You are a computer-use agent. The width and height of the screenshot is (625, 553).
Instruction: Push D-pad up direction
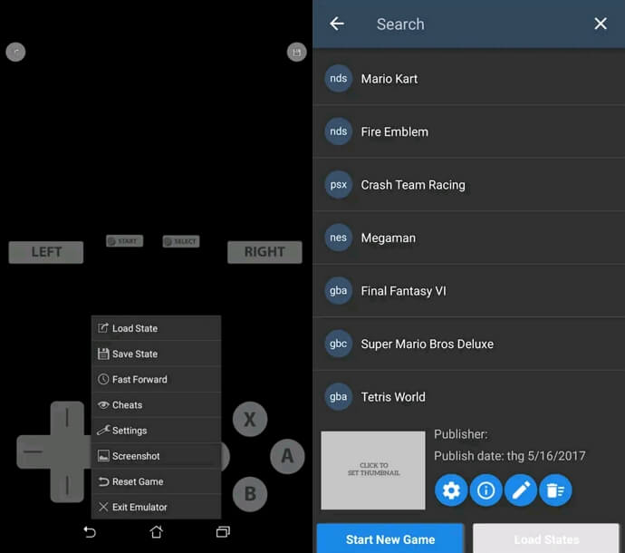click(67, 417)
